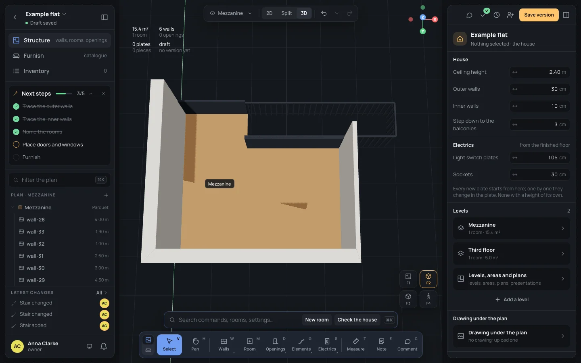Open the Example flat project dropdown
The height and width of the screenshot is (363, 581).
pos(46,14)
